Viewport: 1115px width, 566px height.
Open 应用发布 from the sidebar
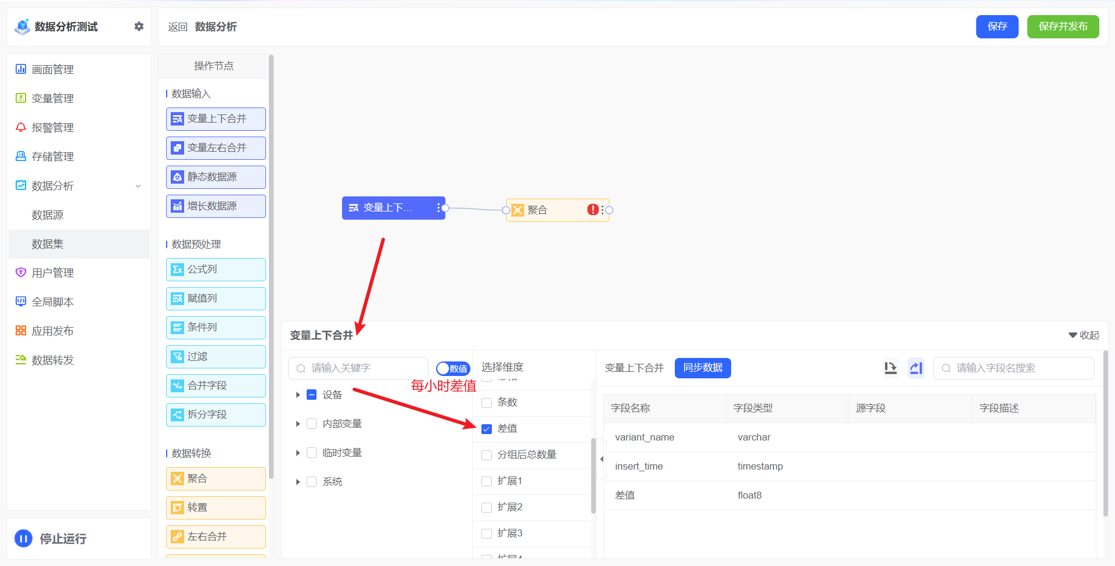point(52,330)
